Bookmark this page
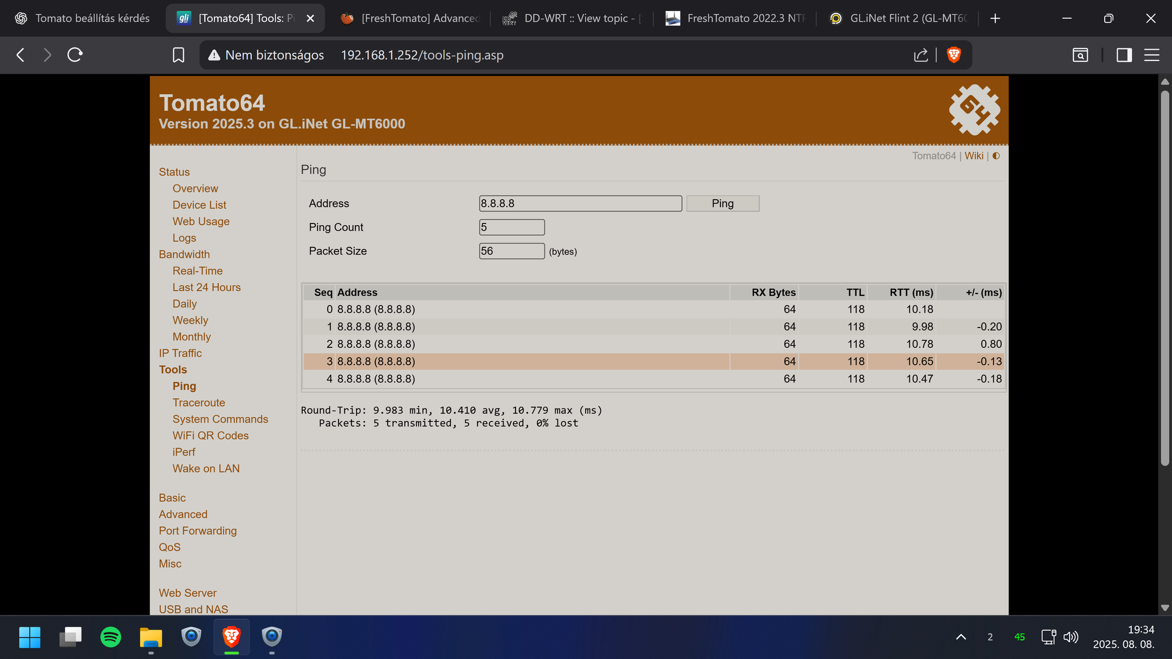1172x659 pixels. tap(178, 55)
